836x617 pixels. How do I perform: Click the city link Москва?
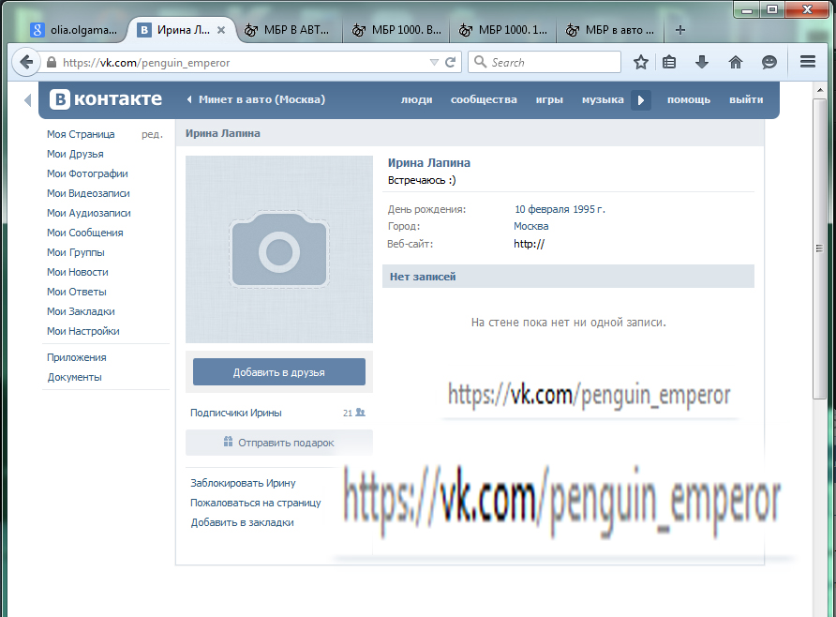531,227
